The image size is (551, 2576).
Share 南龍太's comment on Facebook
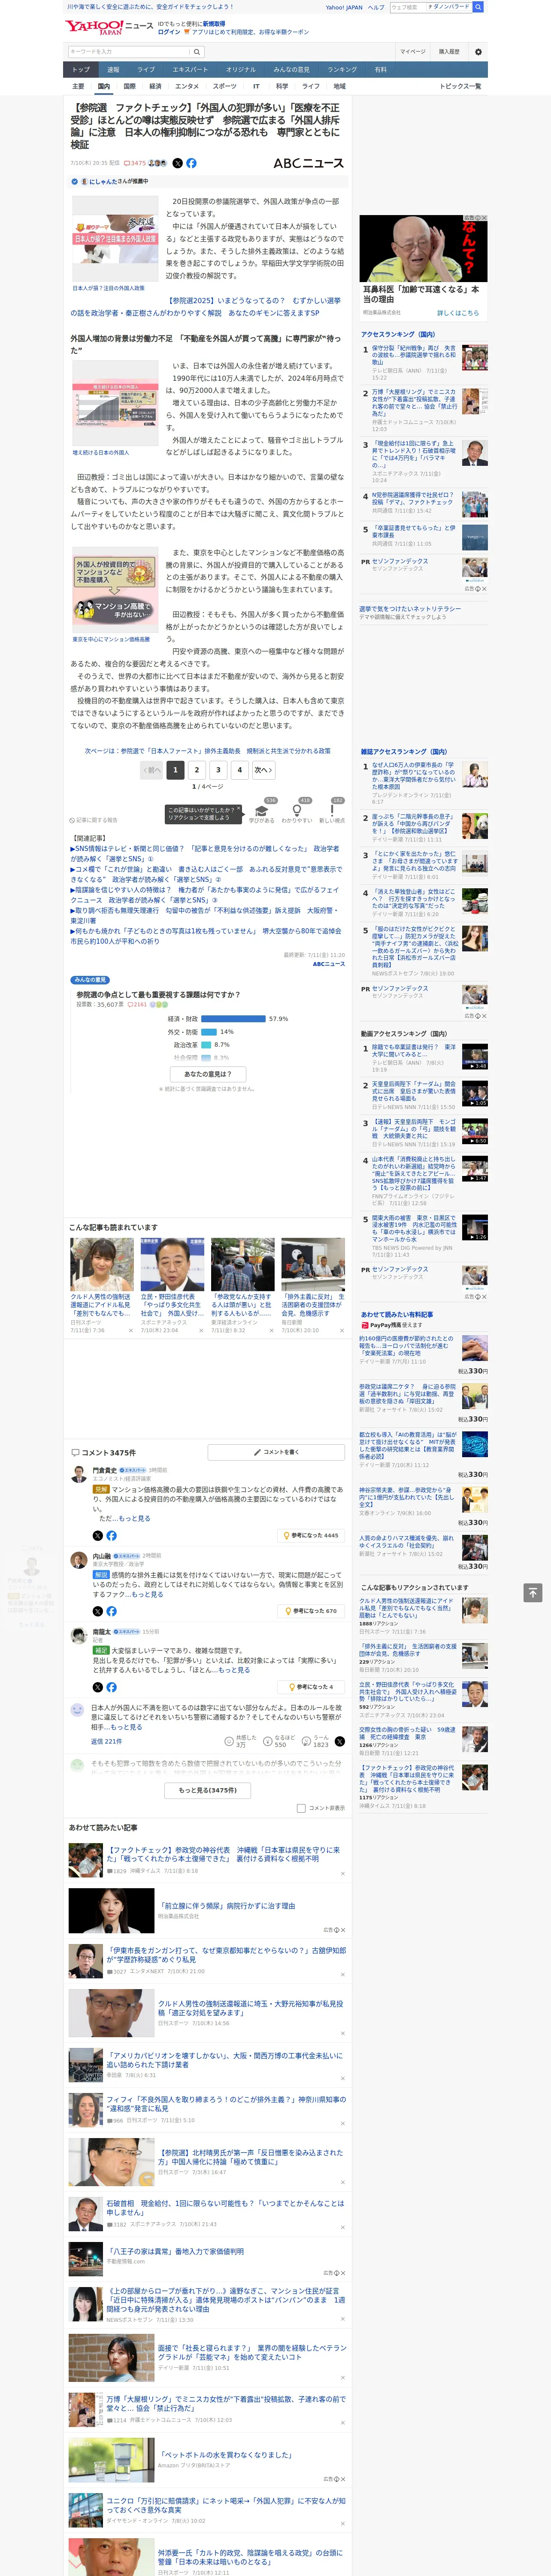(x=111, y=1687)
